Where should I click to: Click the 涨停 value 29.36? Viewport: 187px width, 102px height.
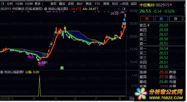coord(164,72)
